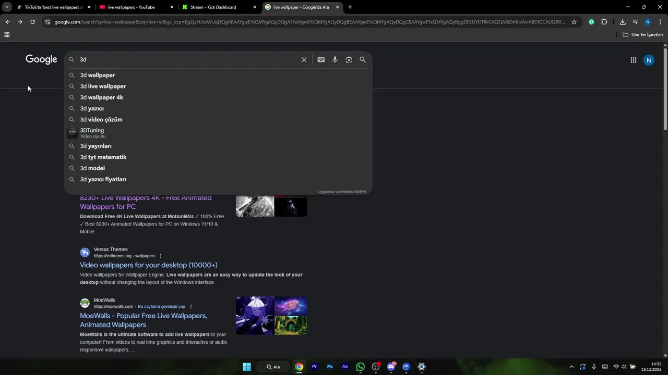This screenshot has width=668, height=375.
Task: Submit search with the magnifier button
Action: (x=363, y=60)
